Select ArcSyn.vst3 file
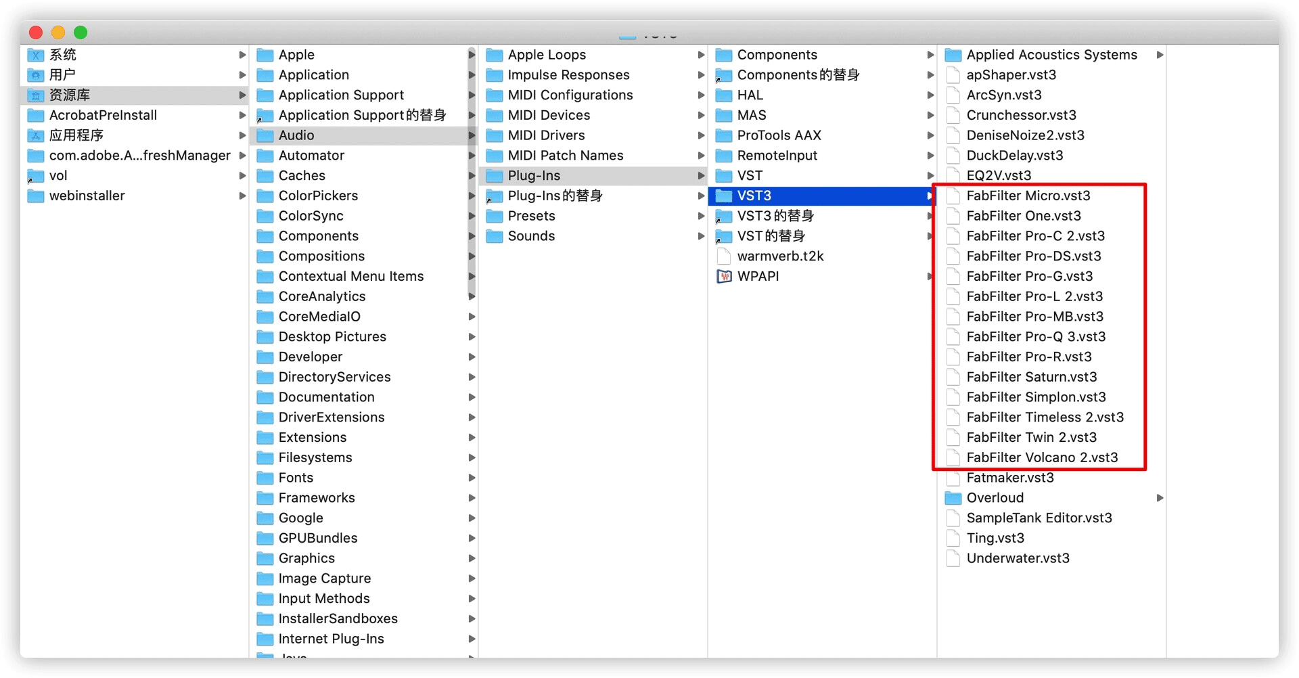This screenshot has height=678, width=1299. (1004, 95)
